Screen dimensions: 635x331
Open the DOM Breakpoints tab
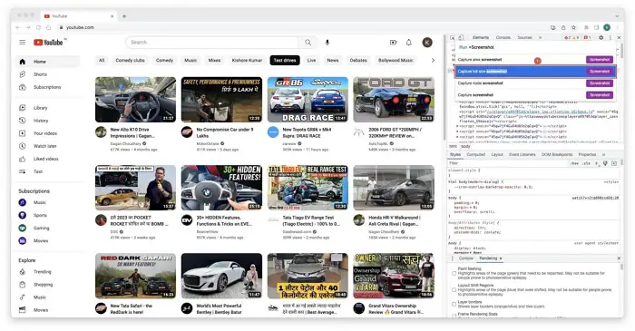pyautogui.click(x=557, y=154)
